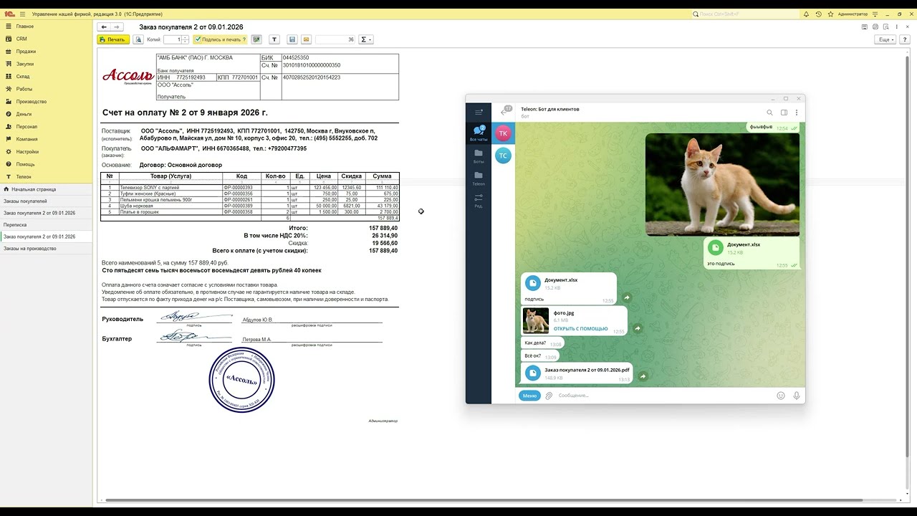Click the sum value field showing 36
Screen dimensions: 917x516
[335, 39]
